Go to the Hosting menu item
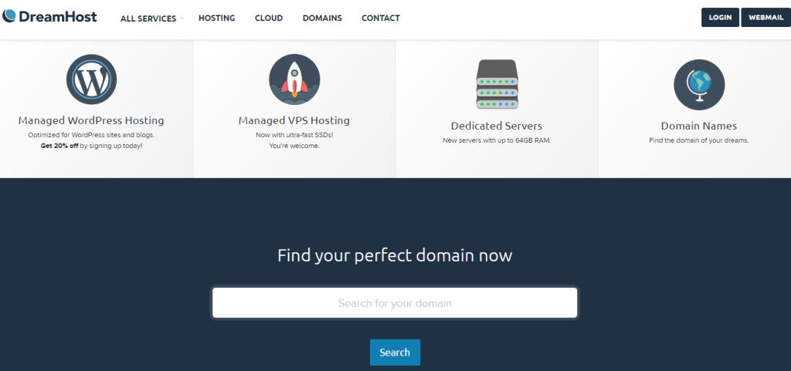 (217, 18)
